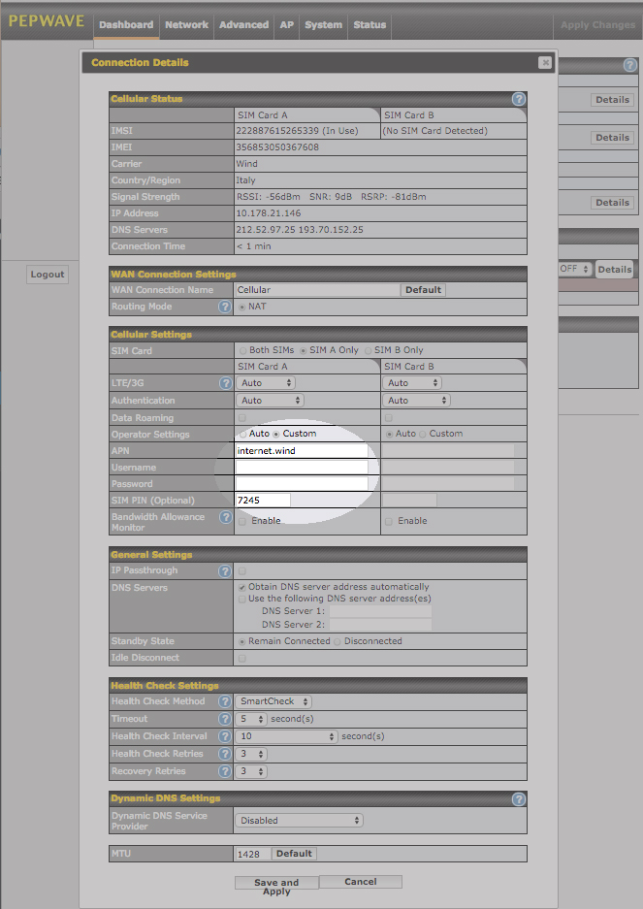Toggle IP Passthrough checkbox
This screenshot has width=643, height=909.
tap(242, 571)
